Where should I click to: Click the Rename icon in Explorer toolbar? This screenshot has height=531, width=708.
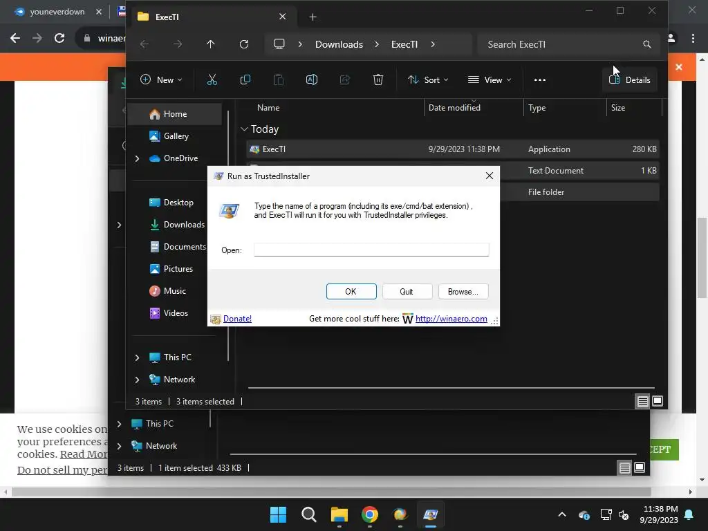312,80
